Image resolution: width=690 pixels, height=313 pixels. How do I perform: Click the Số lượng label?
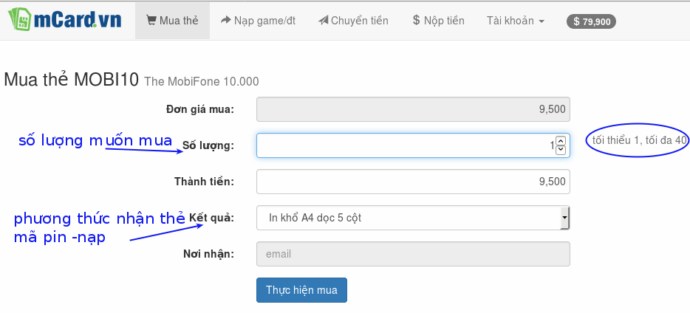pos(208,145)
